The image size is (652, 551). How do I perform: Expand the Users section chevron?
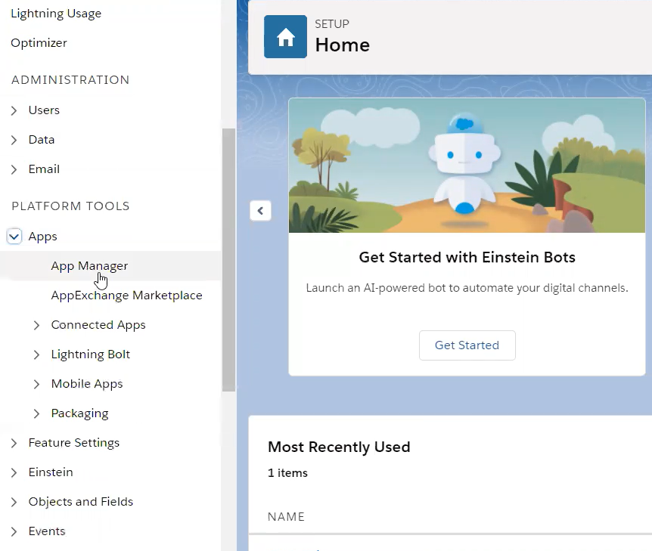(14, 110)
